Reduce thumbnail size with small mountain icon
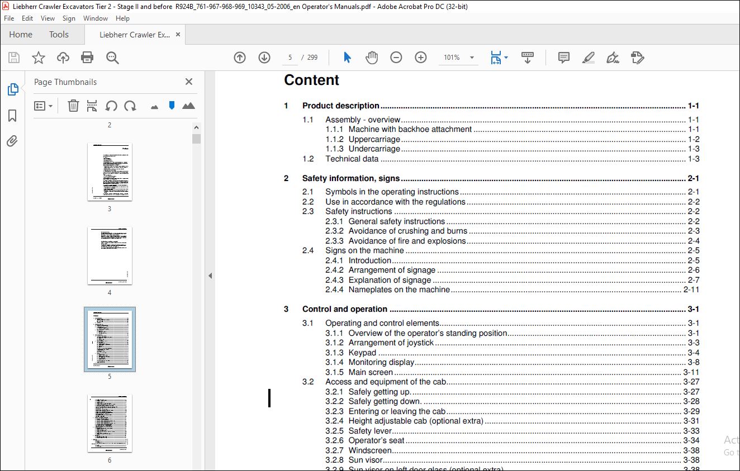The image size is (740, 471). 155,106
